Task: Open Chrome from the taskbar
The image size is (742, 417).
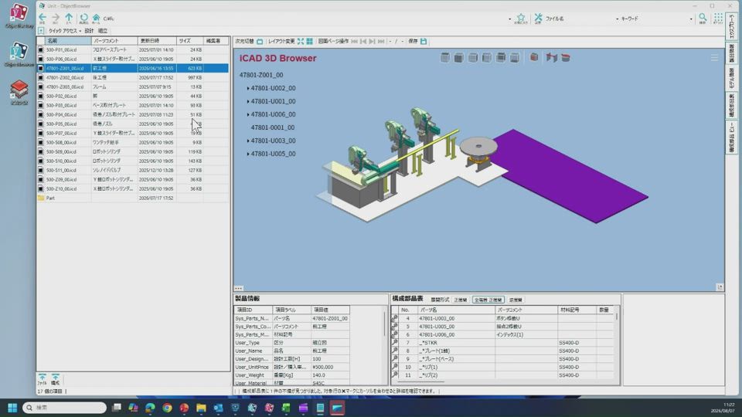Action: coord(167,408)
